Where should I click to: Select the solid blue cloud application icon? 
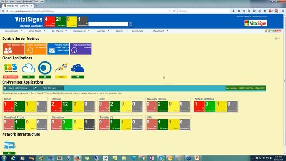click(78, 68)
